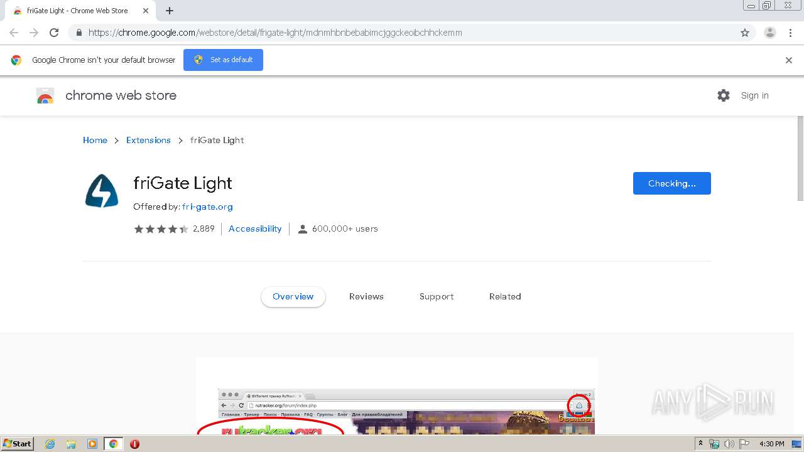
Task: Open Chrome's three-dot menu
Action: (790, 33)
